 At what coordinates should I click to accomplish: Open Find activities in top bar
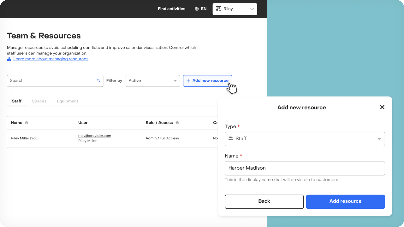172,9
